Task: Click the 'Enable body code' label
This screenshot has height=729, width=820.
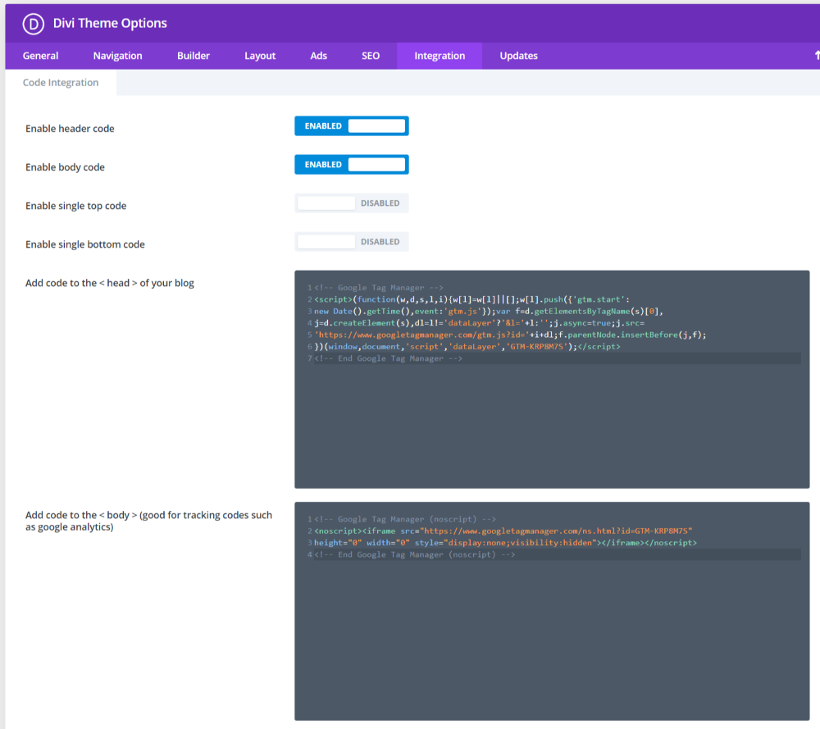Action: [x=66, y=167]
